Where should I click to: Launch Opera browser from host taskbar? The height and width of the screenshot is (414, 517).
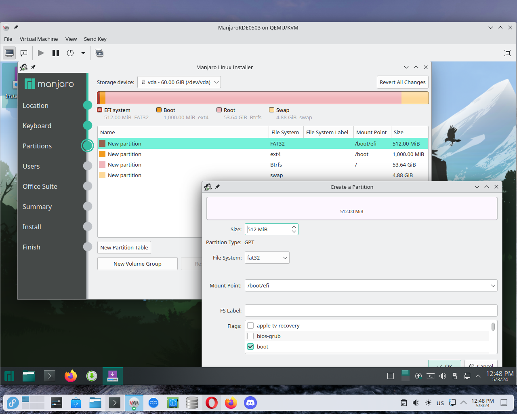(x=212, y=403)
